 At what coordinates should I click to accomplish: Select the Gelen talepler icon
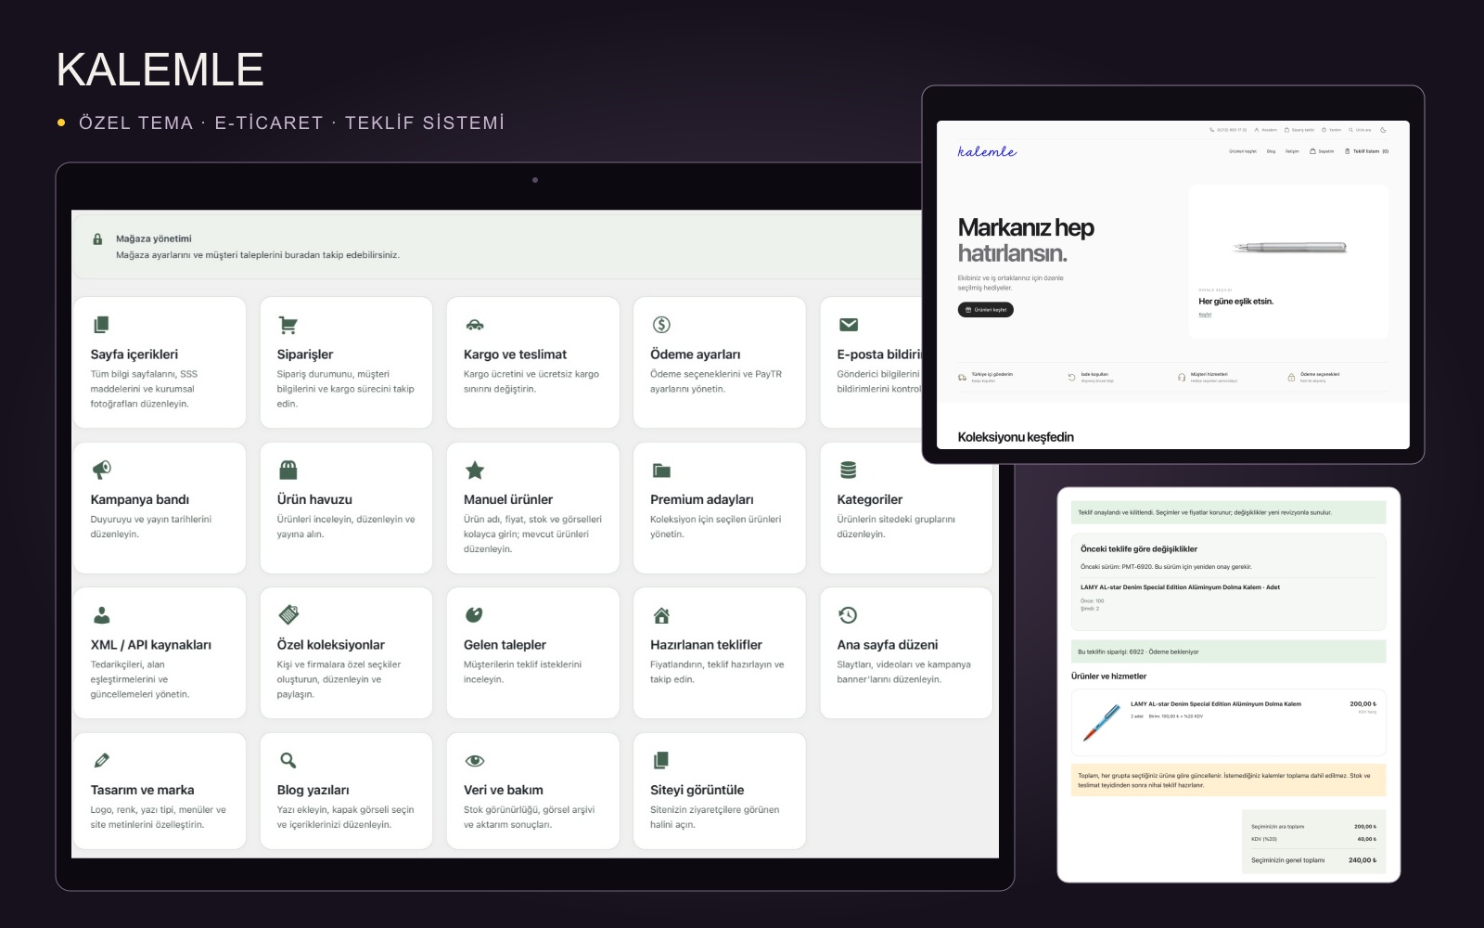474,614
